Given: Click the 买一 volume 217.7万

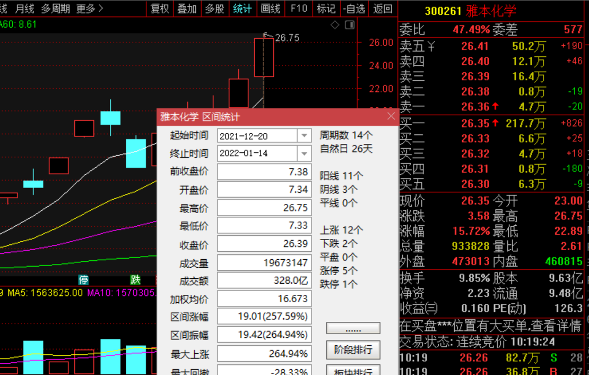Looking at the screenshot, I should [525, 123].
